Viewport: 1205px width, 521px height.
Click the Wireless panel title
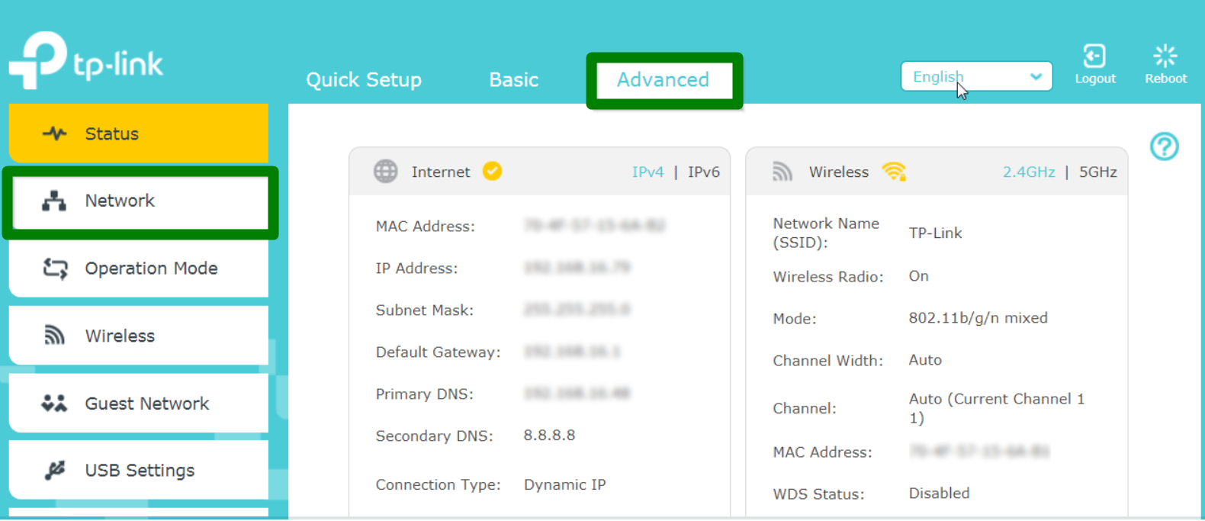pos(839,172)
